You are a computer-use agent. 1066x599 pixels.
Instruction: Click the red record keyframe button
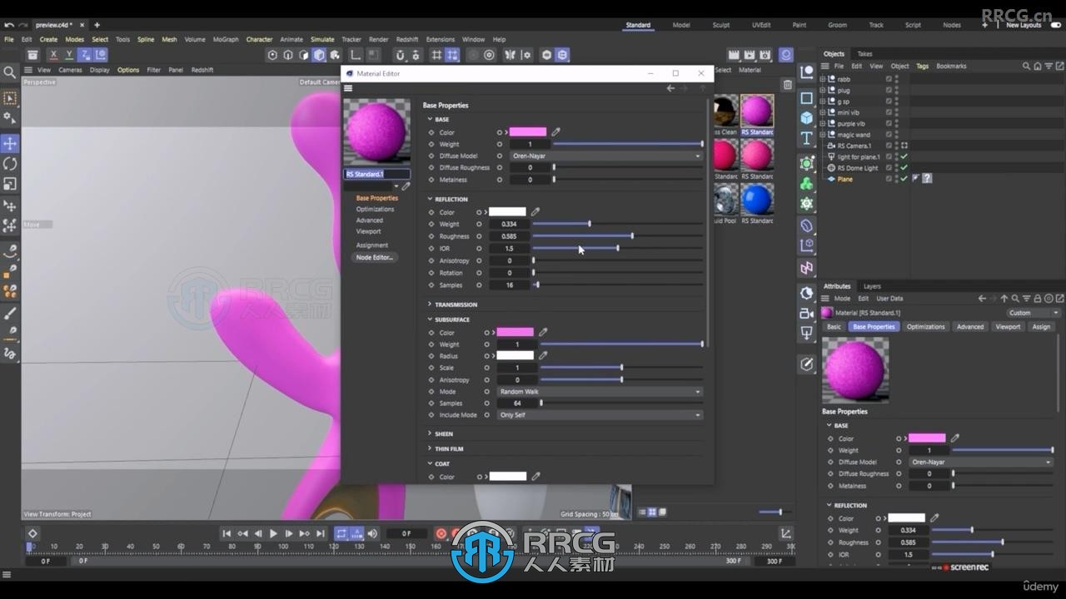click(441, 533)
